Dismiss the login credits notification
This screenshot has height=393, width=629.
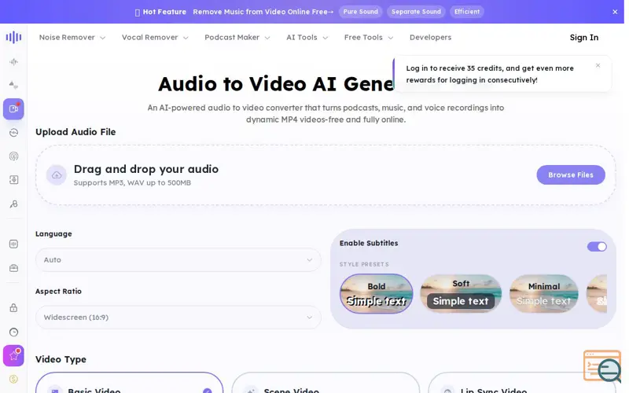coord(598,65)
